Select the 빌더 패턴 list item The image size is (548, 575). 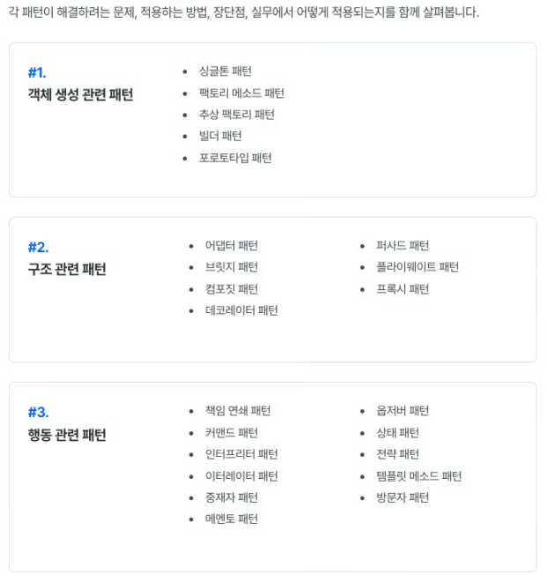[220, 136]
